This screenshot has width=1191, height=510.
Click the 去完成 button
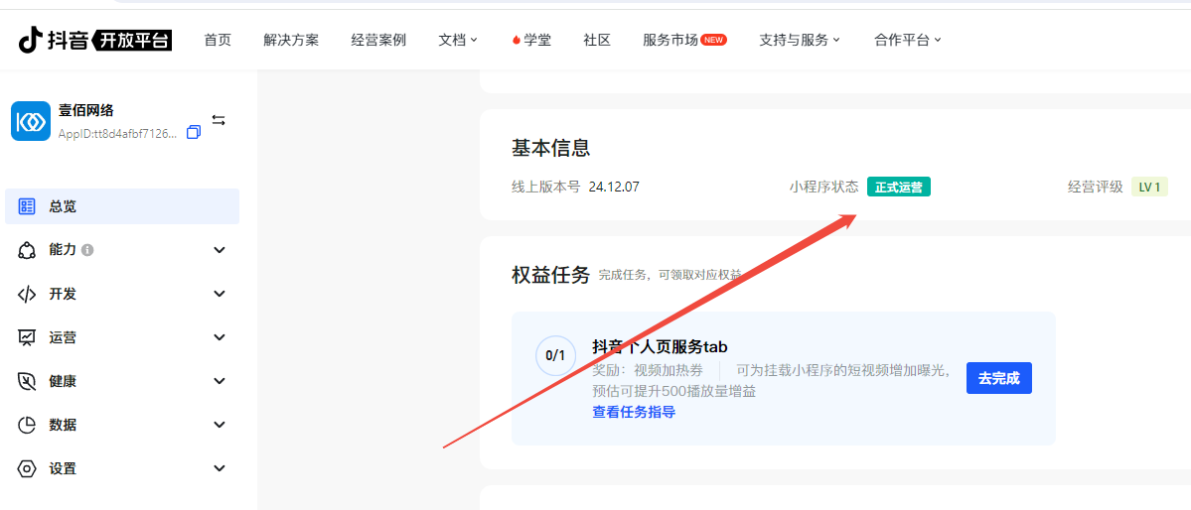coord(998,378)
